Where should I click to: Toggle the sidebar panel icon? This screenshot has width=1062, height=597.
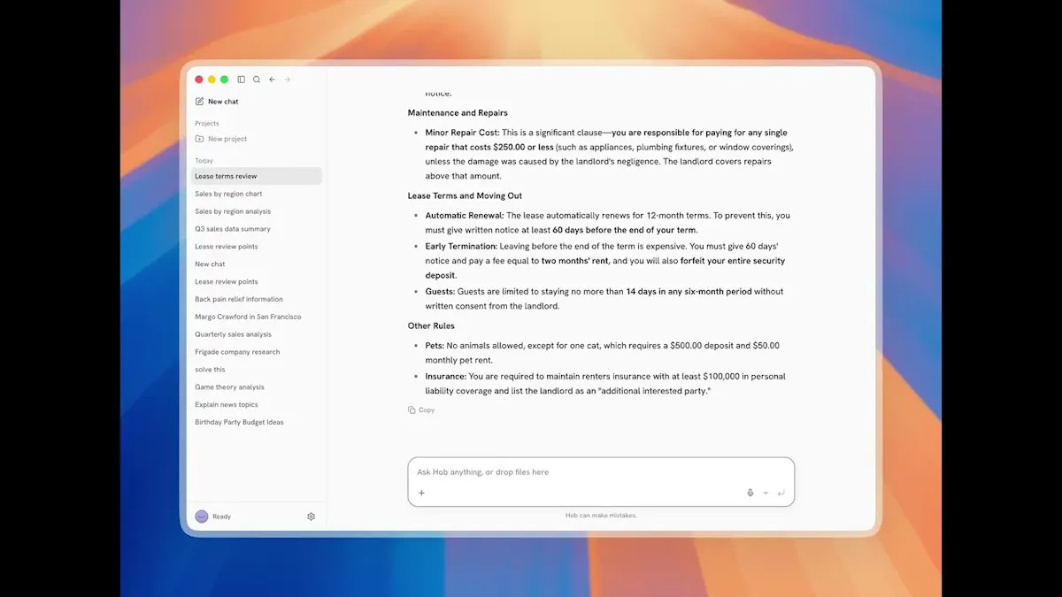point(241,80)
